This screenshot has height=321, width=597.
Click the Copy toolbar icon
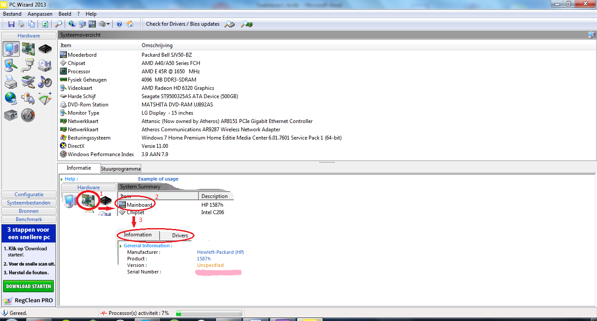point(31,24)
